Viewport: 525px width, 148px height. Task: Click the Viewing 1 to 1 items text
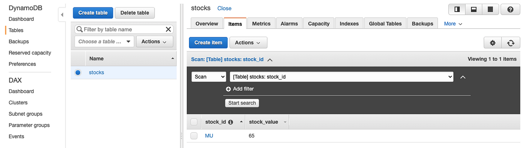pos(492,59)
